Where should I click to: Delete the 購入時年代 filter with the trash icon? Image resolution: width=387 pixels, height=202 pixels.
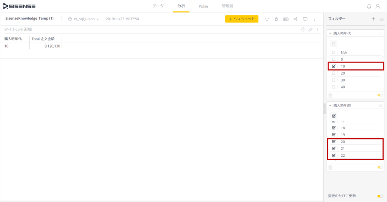point(330,96)
